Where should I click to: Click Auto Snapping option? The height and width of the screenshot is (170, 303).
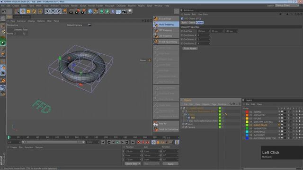[166, 24]
